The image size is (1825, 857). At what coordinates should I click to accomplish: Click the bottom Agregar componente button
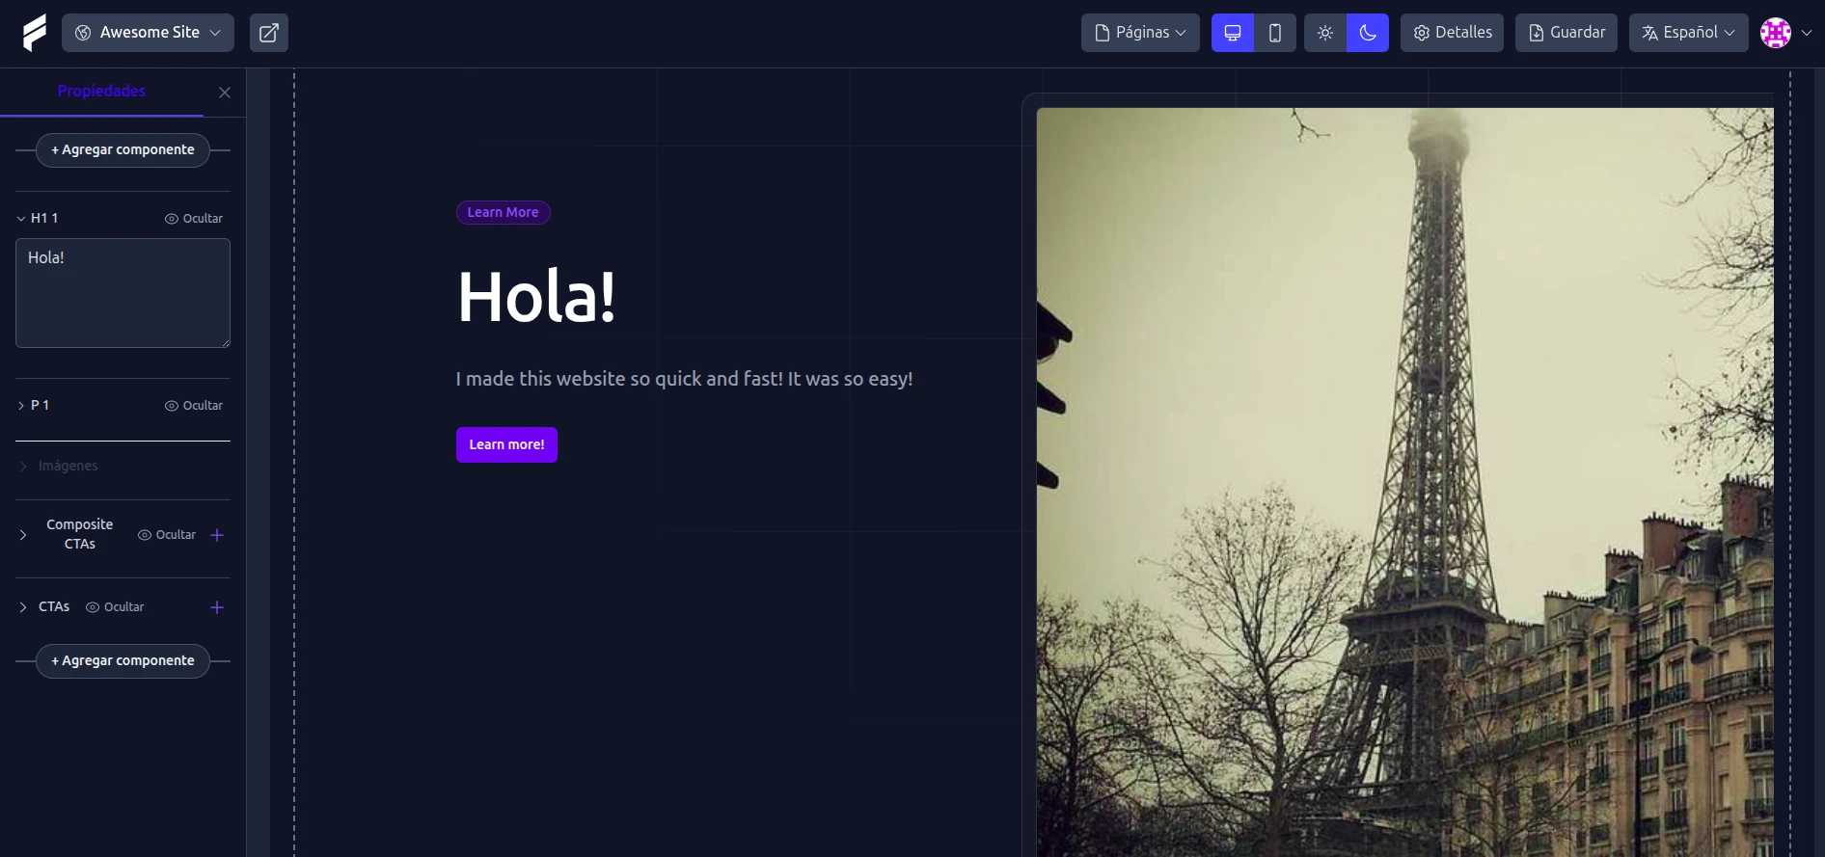click(123, 661)
